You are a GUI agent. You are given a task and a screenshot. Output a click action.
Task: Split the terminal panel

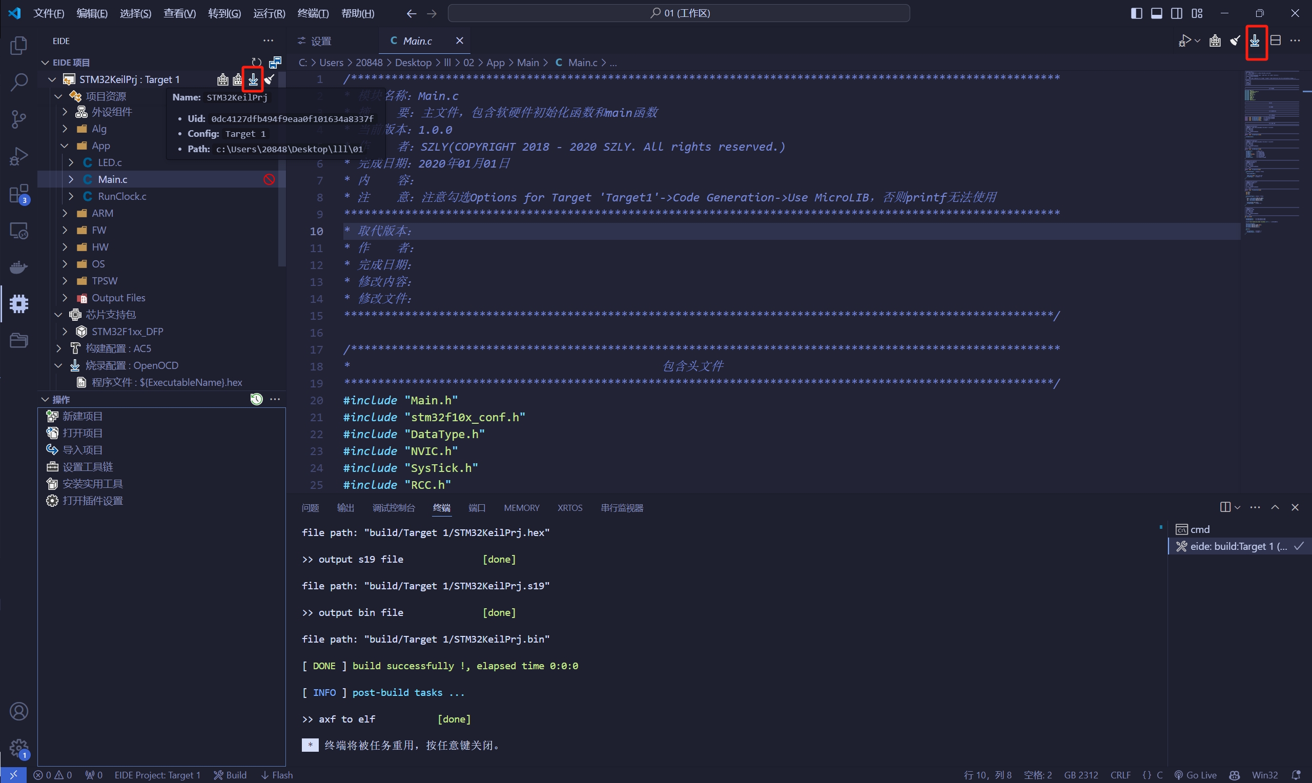coord(1225,507)
